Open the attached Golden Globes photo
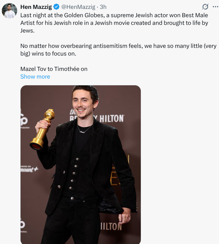Screen dimensions: 219x244 [x=81, y=165]
